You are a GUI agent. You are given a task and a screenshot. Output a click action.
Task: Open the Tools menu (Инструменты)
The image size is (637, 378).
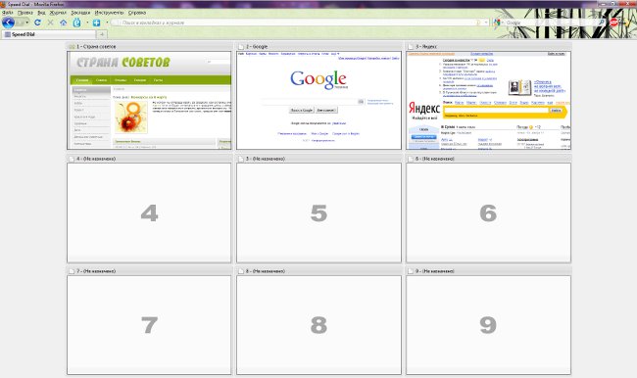(x=109, y=13)
